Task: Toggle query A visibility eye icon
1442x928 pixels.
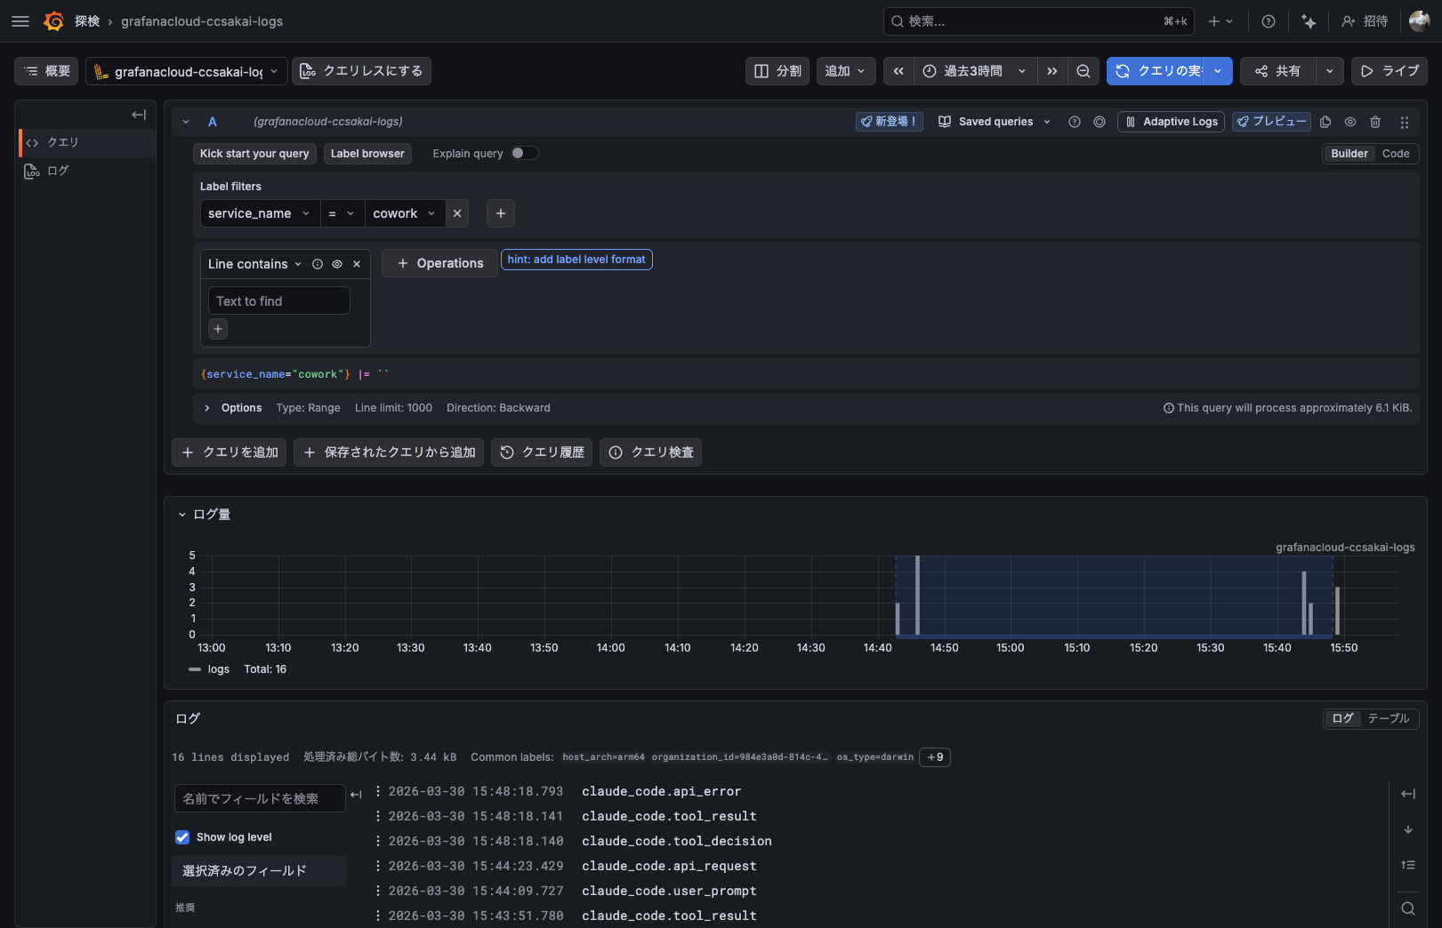Action: pos(1350,122)
